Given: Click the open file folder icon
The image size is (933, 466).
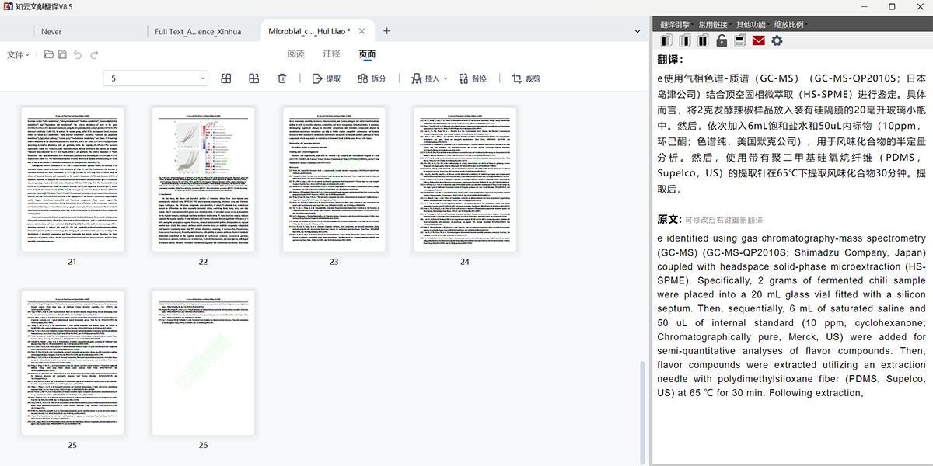Looking at the screenshot, I should 48,55.
